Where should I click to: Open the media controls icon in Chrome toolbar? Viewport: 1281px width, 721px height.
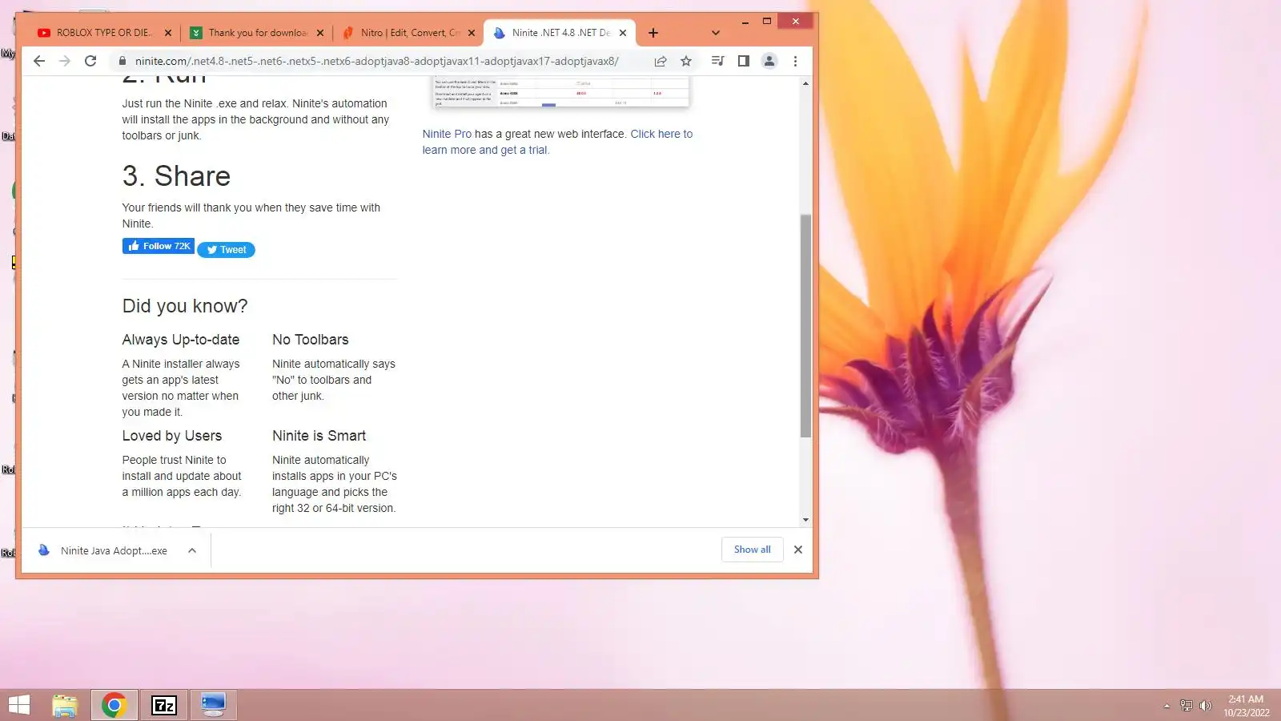[717, 61]
